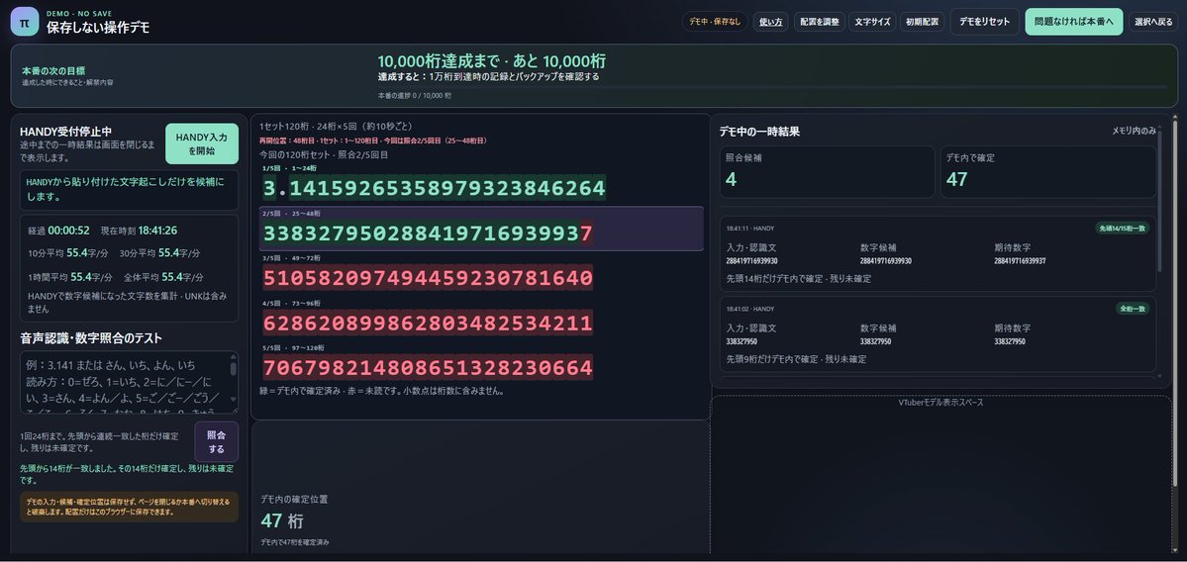Click the HANDY受付停止中 status heading
Screen dimensions: 1187x562
(x=66, y=131)
